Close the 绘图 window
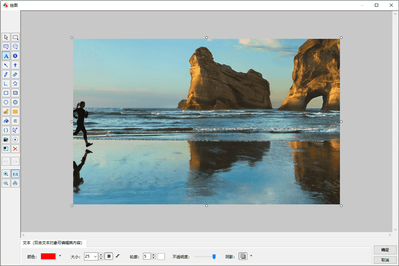This screenshot has width=399, height=266. [391, 5]
